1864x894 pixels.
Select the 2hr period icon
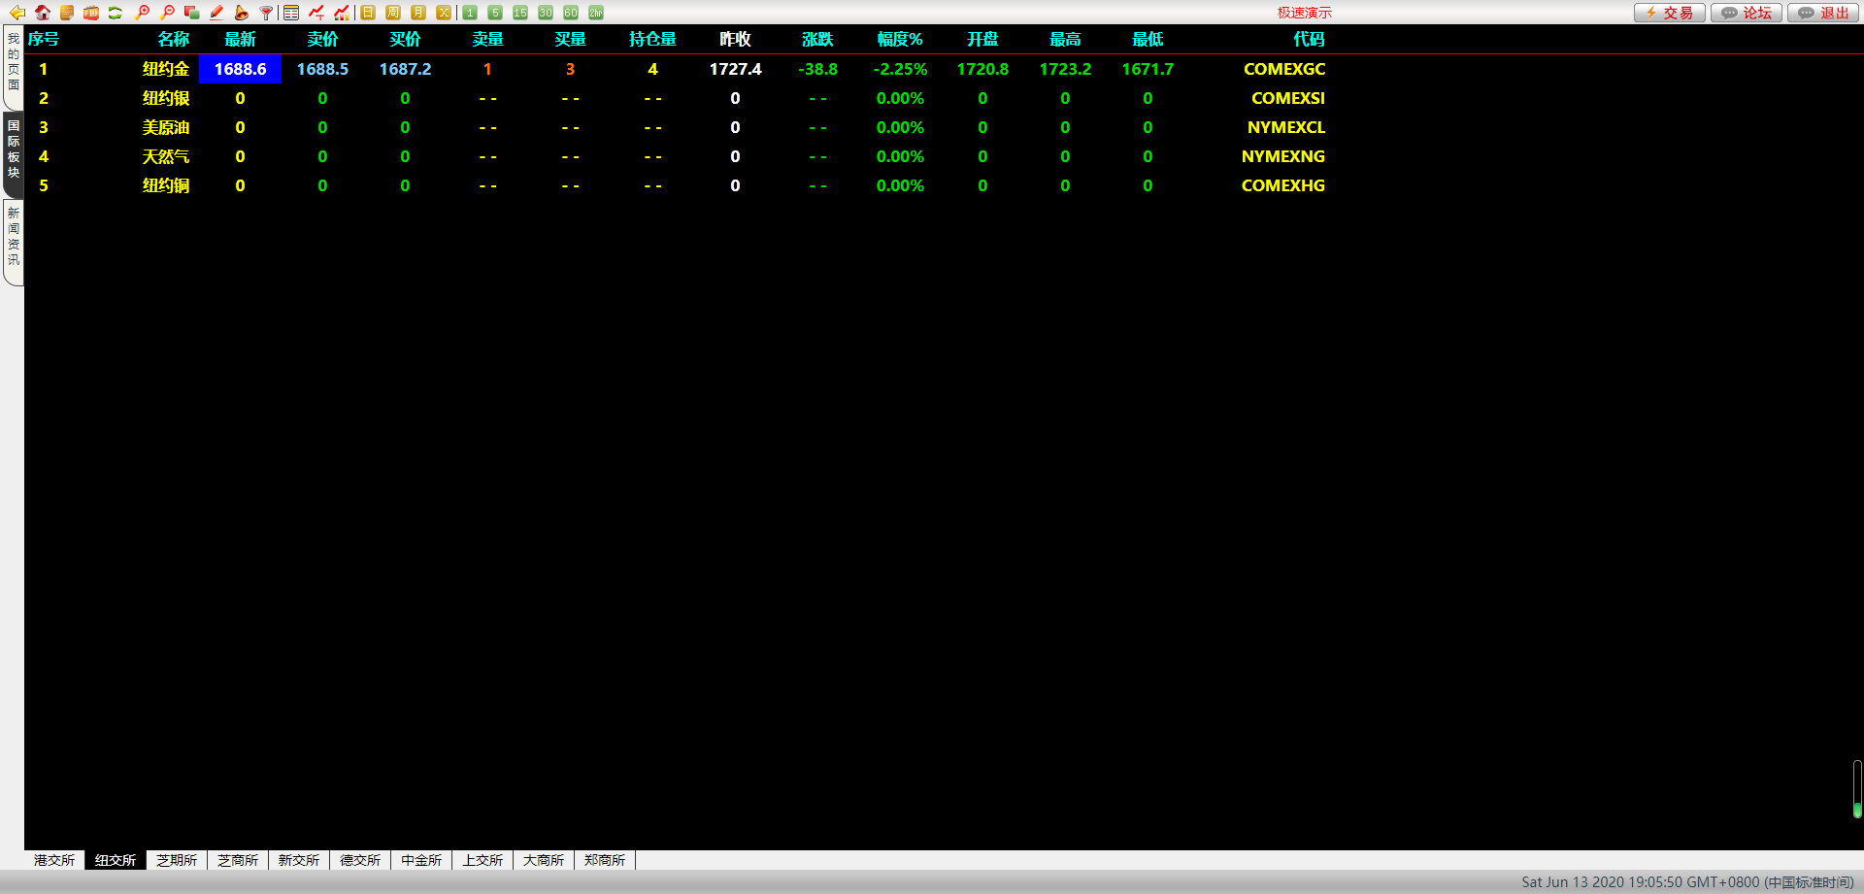tap(596, 13)
